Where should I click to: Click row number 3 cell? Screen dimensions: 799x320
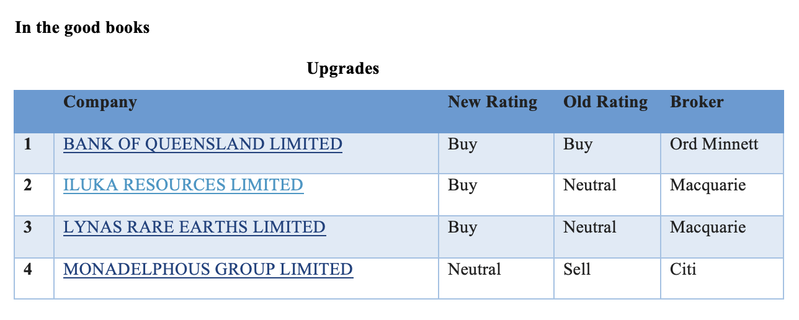click(28, 228)
